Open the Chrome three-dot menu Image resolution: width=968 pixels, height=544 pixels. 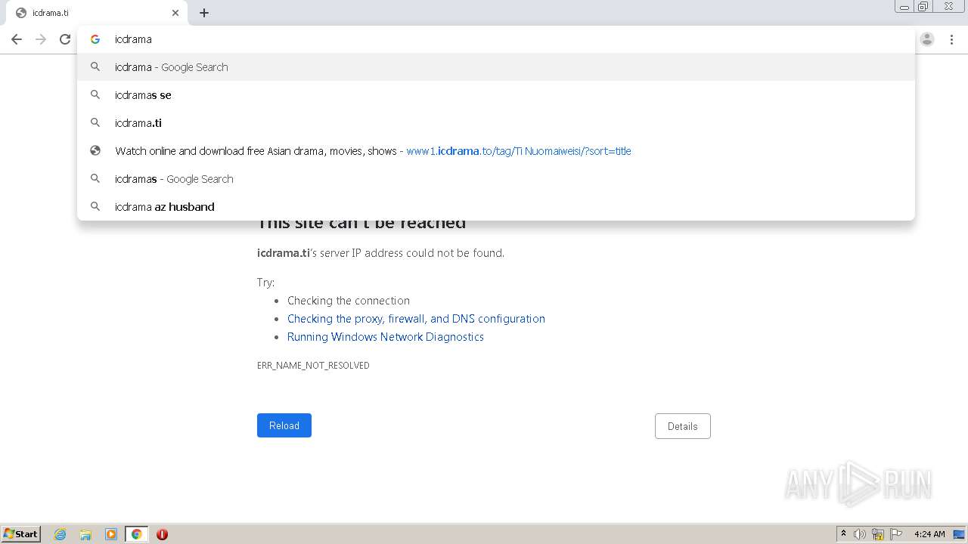pos(951,39)
